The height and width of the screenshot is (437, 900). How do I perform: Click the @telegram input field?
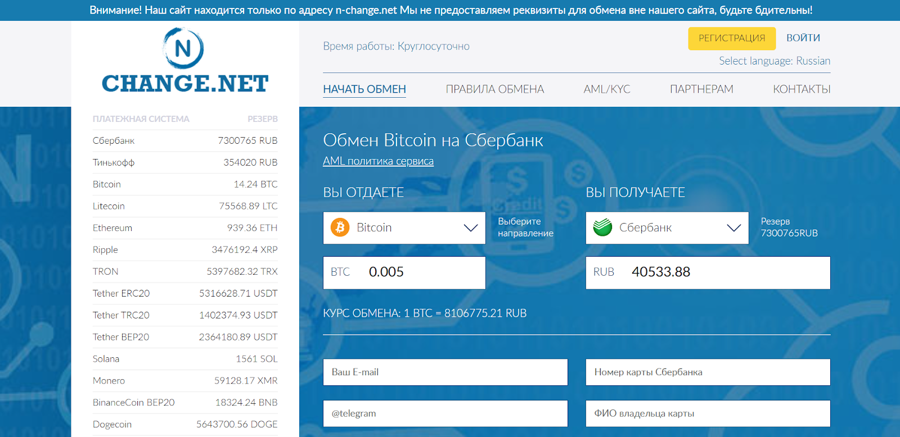pos(445,413)
